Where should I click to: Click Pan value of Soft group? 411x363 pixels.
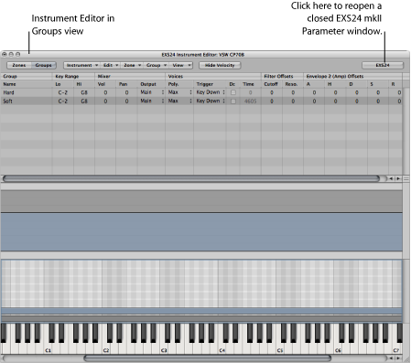coord(126,101)
